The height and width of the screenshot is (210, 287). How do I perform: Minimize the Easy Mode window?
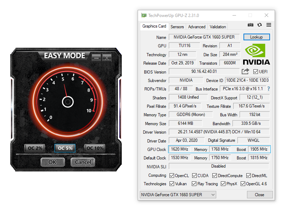point(96,58)
